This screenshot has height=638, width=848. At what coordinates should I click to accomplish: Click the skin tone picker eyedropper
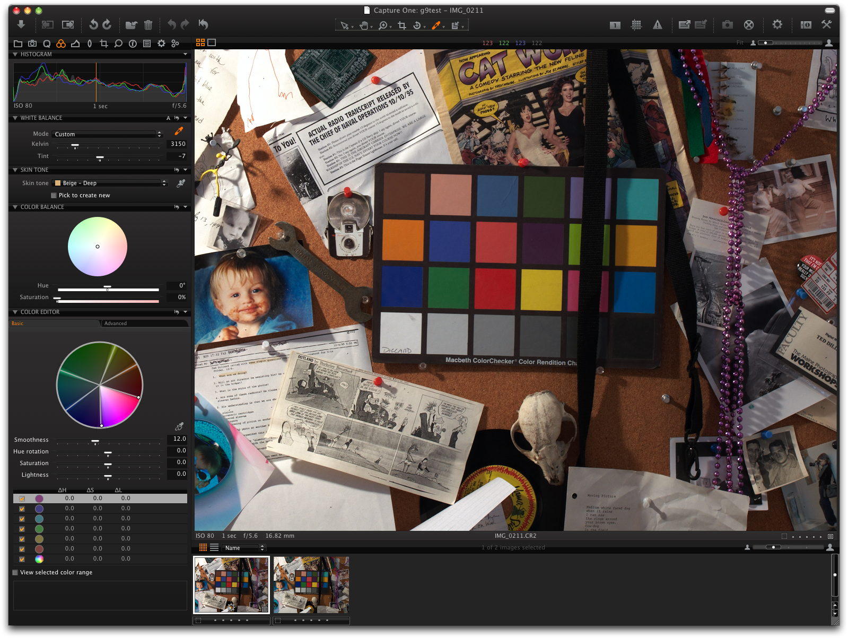pos(181,183)
